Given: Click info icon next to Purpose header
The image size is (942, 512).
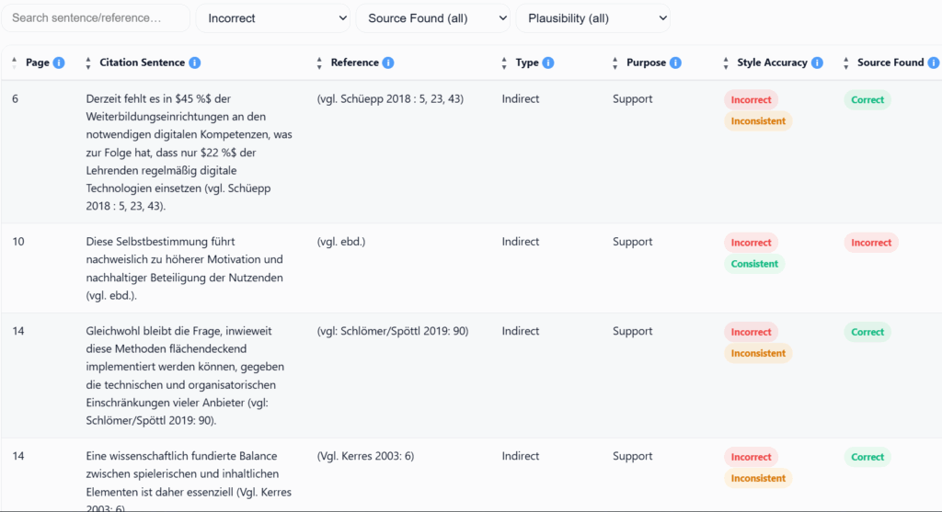Looking at the screenshot, I should pyautogui.click(x=676, y=63).
